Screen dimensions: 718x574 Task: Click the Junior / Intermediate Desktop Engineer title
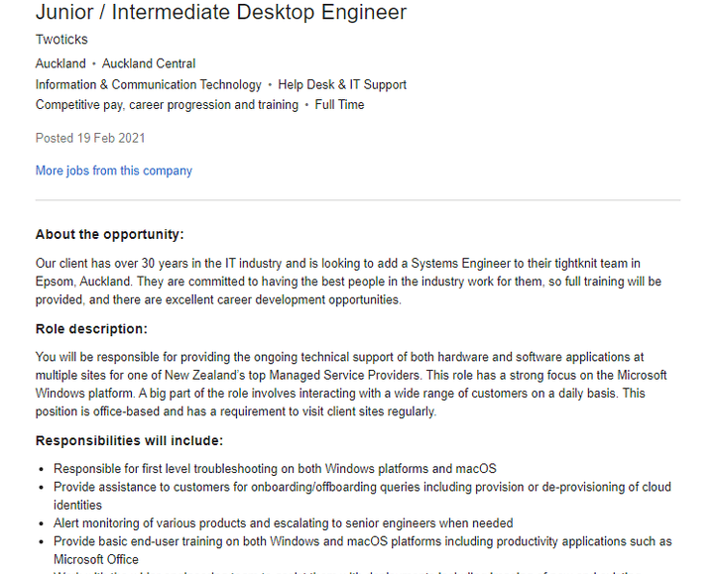[221, 13]
